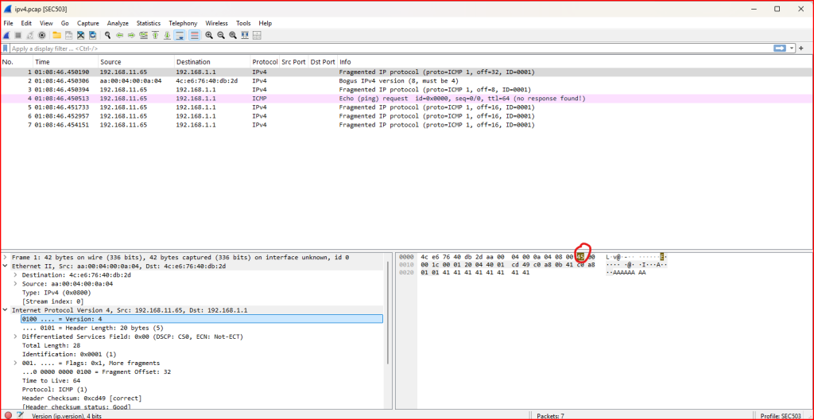Viewport: 814px width, 420px height.
Task: Reset text to normal size
Action: [233, 35]
